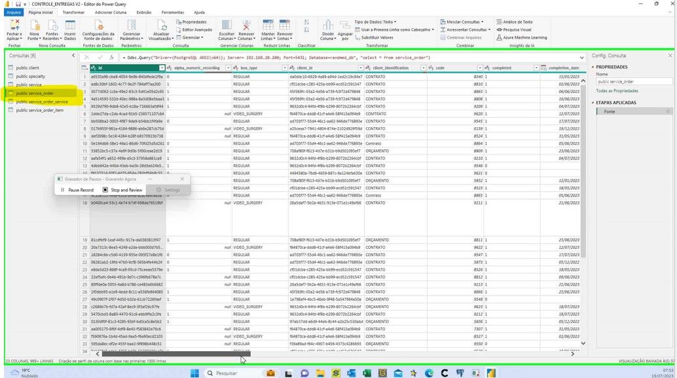Sort ascending with A-Z icon
Image resolution: width=677 pixels, height=378 pixels.
[x=306, y=22]
